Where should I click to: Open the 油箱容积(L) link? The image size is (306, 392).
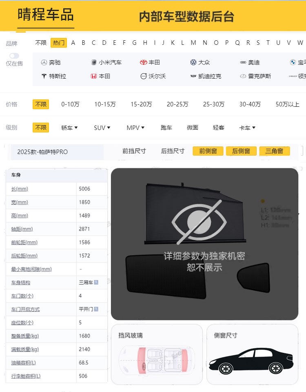[x=24, y=363]
